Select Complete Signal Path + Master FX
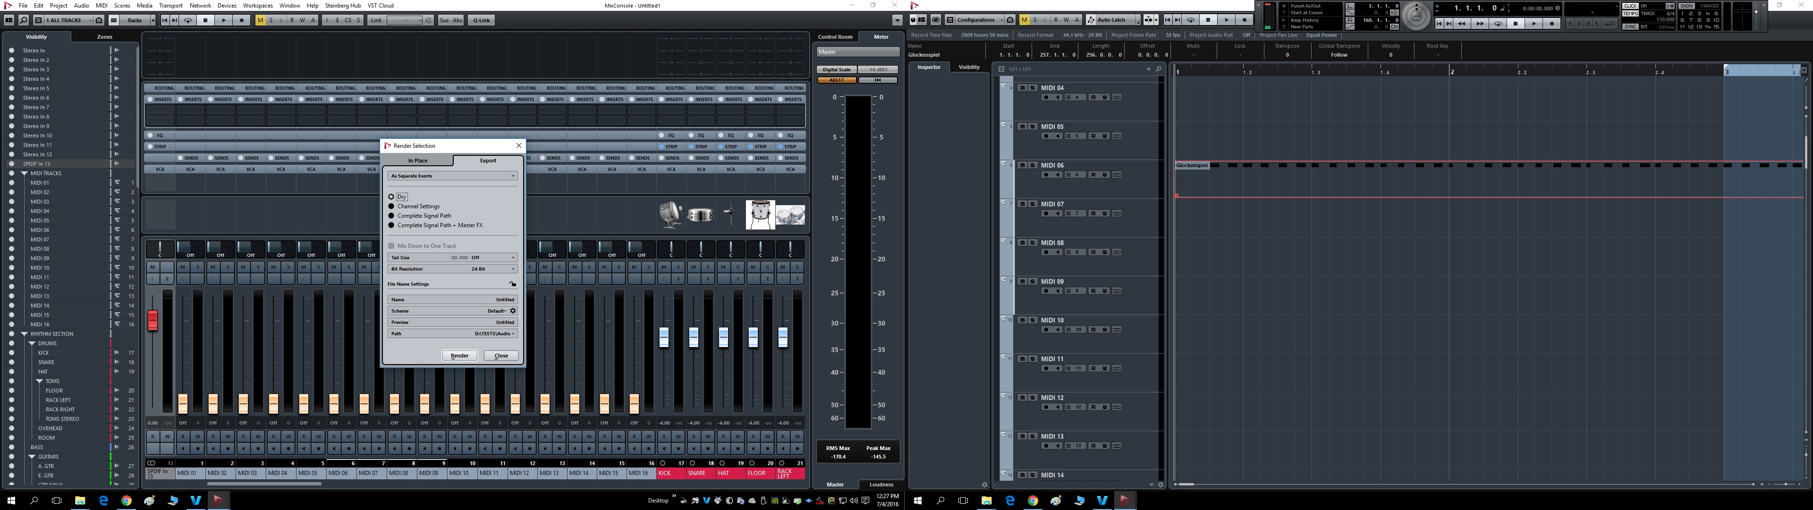This screenshot has width=1813, height=510. 391,225
